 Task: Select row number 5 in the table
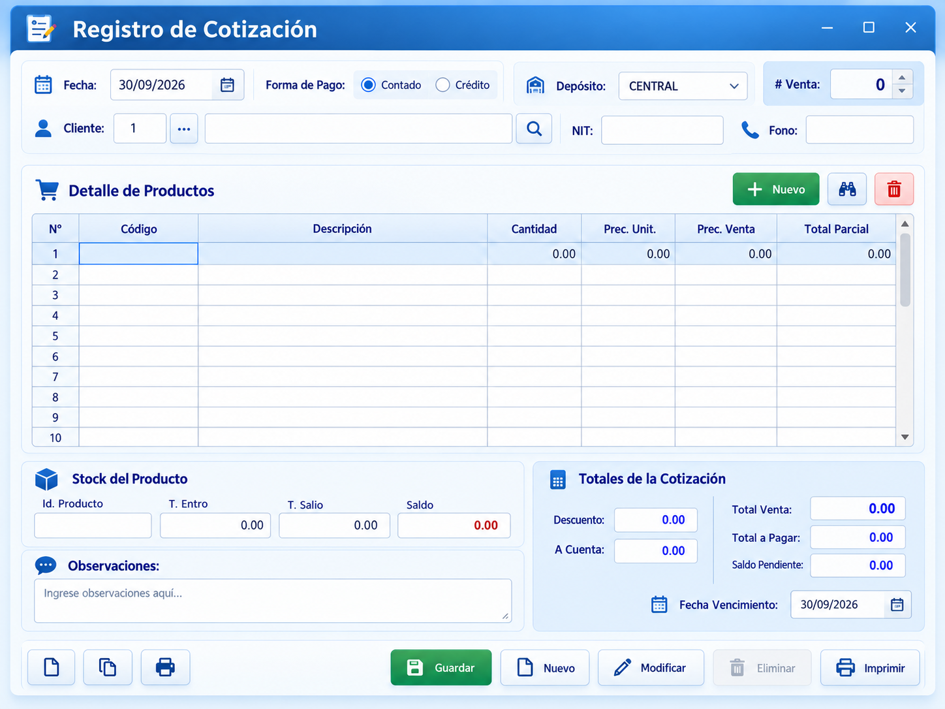pos(55,336)
